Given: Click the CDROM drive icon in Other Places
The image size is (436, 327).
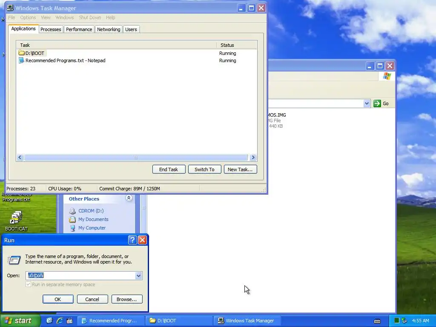Looking at the screenshot, I should (72, 211).
